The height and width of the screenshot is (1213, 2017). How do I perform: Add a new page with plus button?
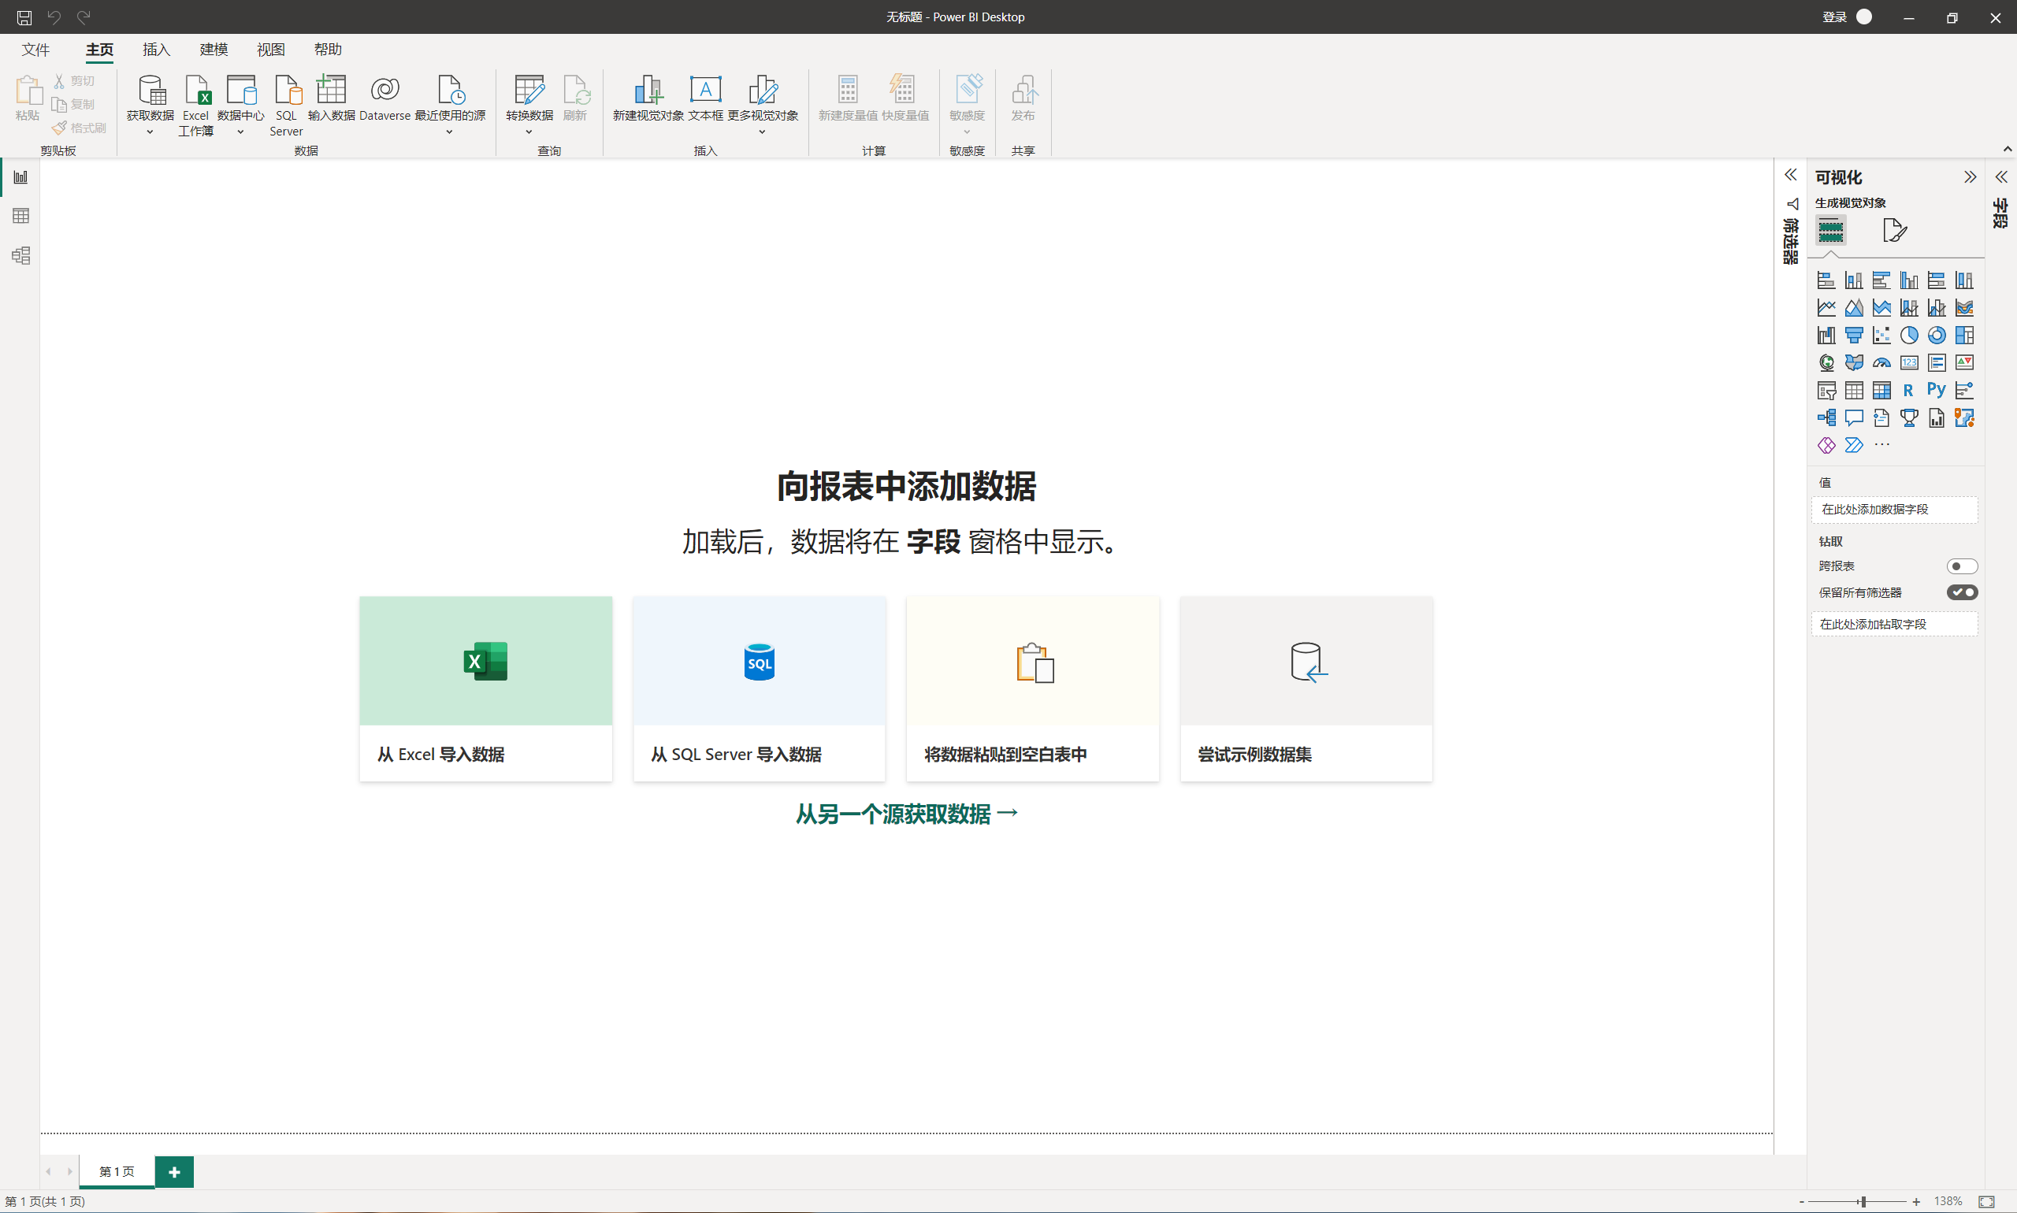(174, 1171)
